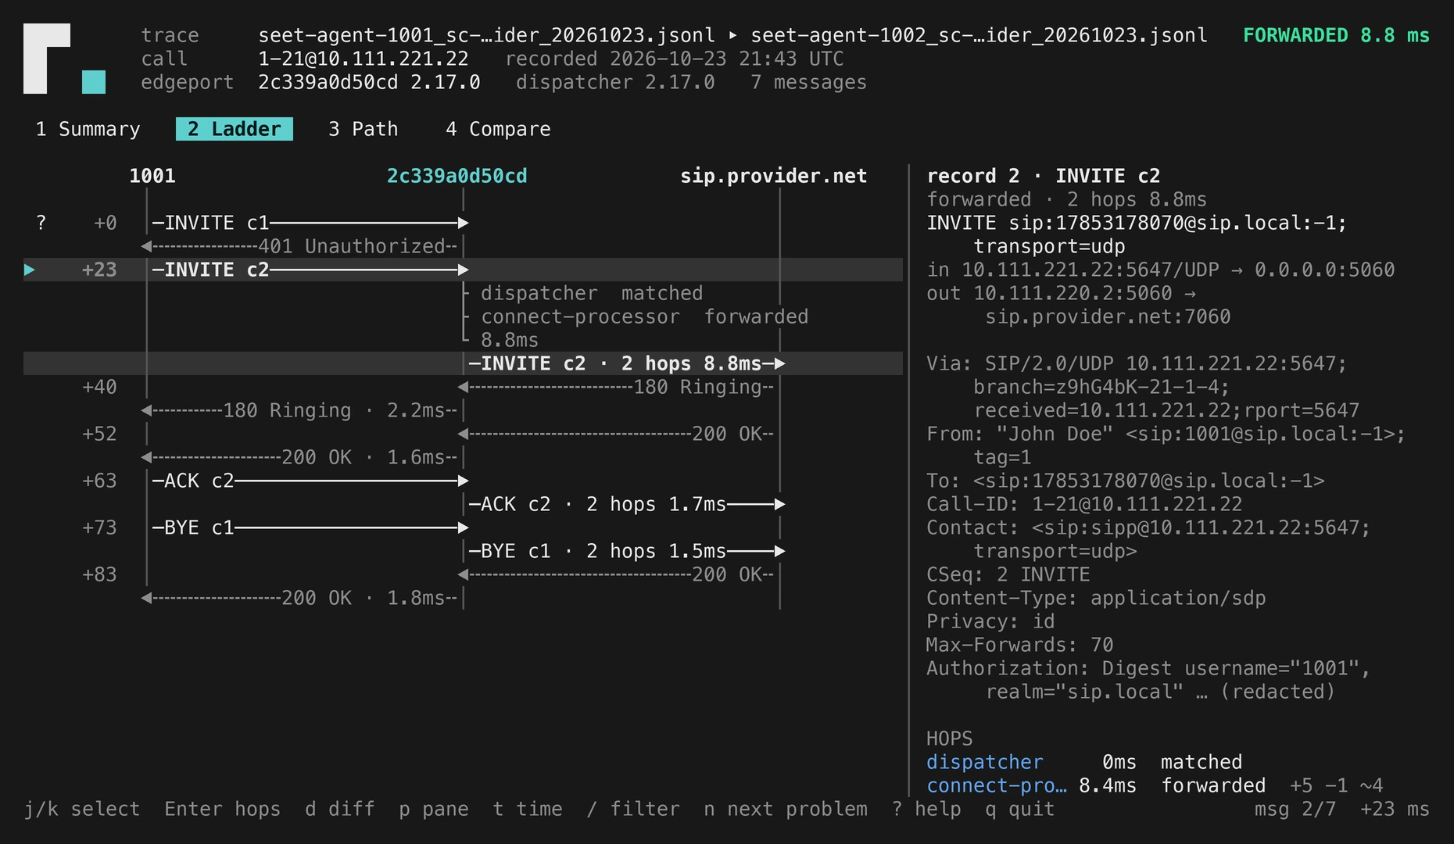Click the 'Enter hops' shortcut hint
Screen dimensions: 1454x844
tap(223, 809)
